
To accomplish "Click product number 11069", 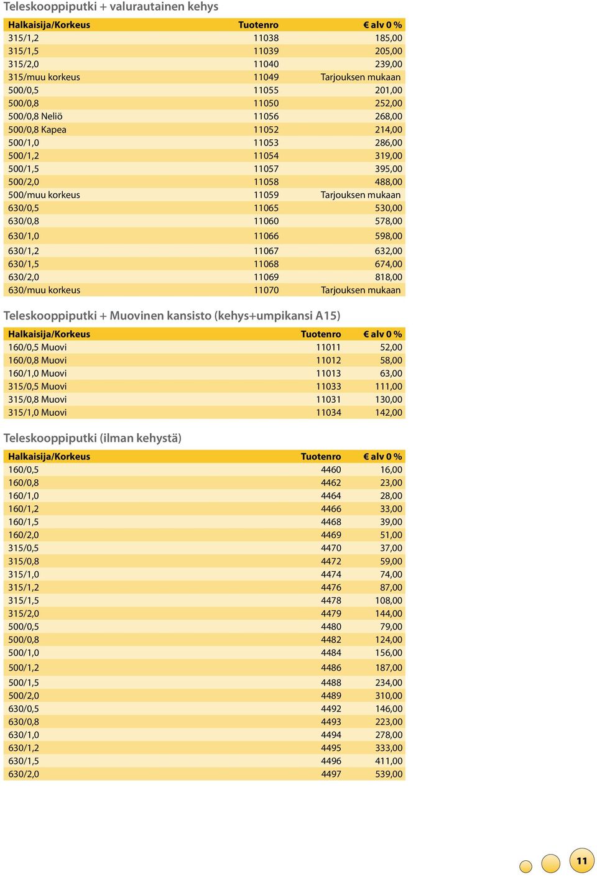I will pyautogui.click(x=266, y=277).
